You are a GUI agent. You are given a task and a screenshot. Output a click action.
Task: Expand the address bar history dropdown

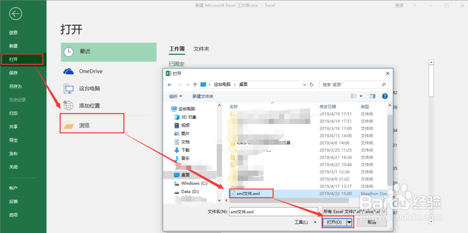pyautogui.click(x=305, y=85)
